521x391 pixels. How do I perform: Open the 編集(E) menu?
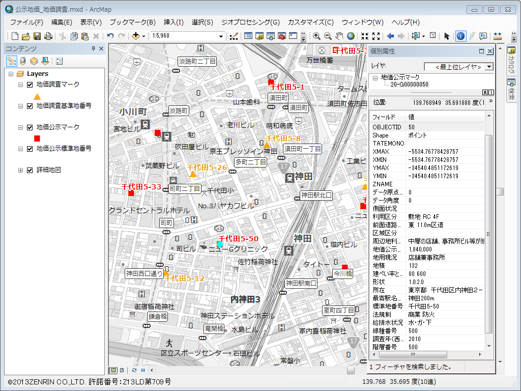coord(62,22)
